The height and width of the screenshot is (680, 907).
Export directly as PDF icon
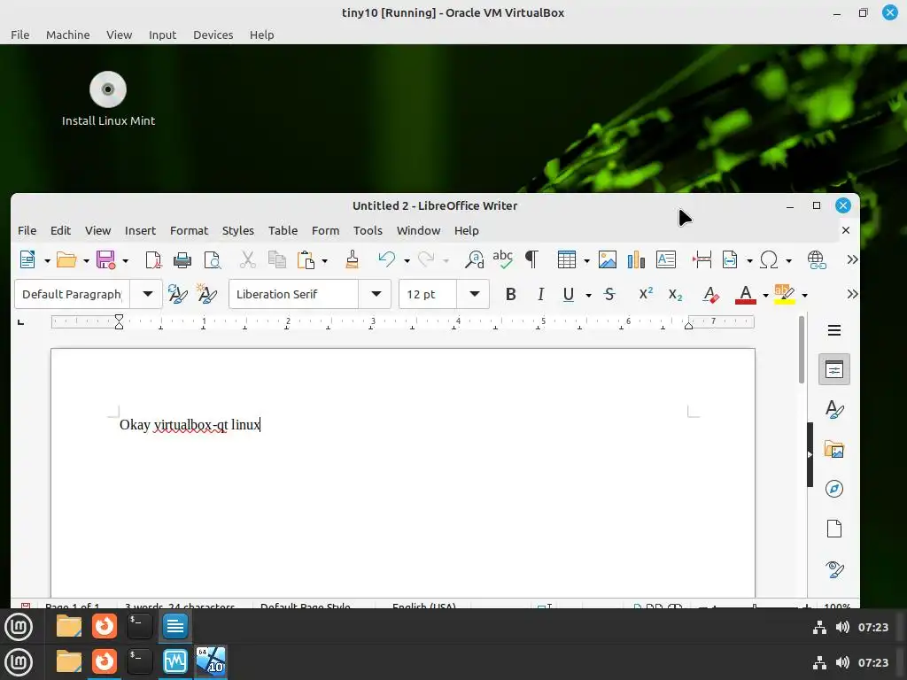pos(152,259)
